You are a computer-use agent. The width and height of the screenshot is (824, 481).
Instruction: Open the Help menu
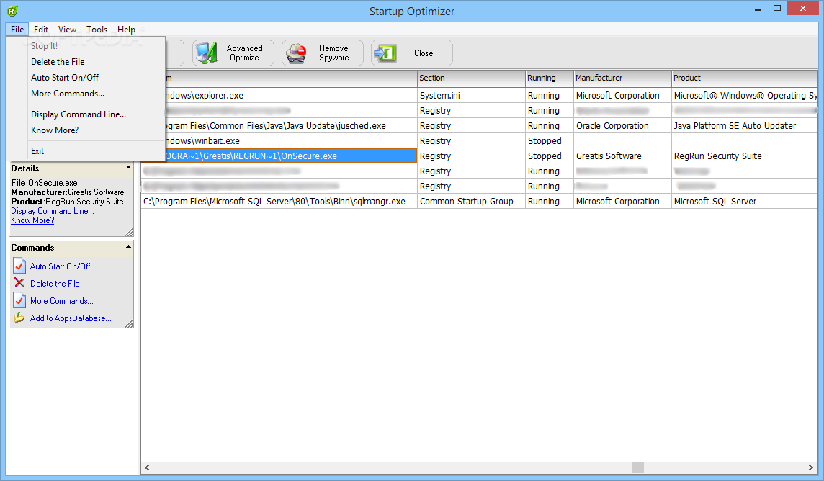126,30
